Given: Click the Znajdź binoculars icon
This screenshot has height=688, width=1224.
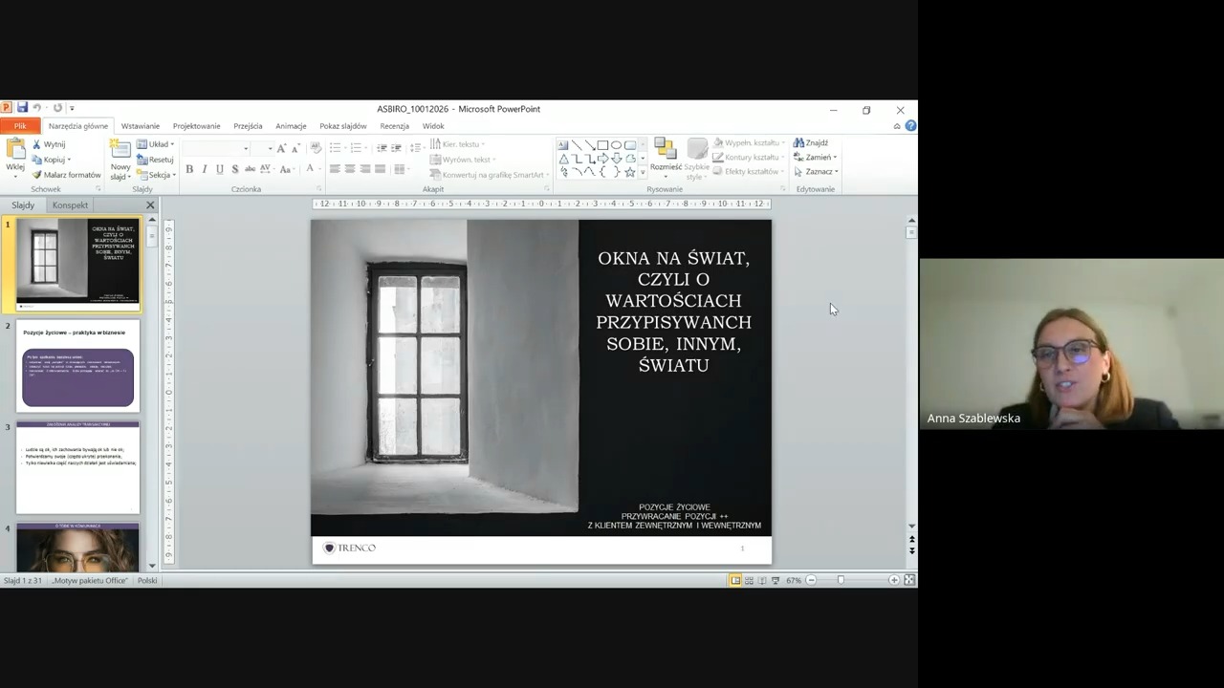Looking at the screenshot, I should point(798,143).
